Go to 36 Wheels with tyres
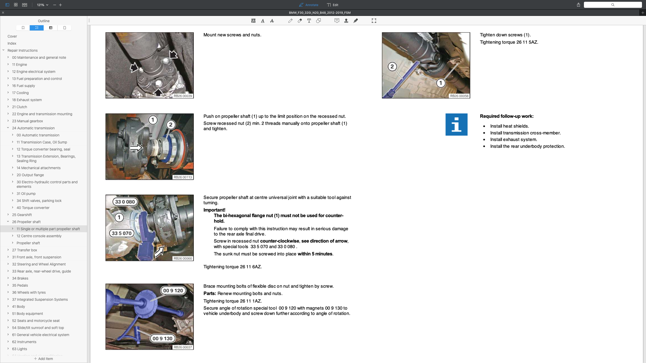Image resolution: width=646 pixels, height=363 pixels. pyautogui.click(x=29, y=292)
